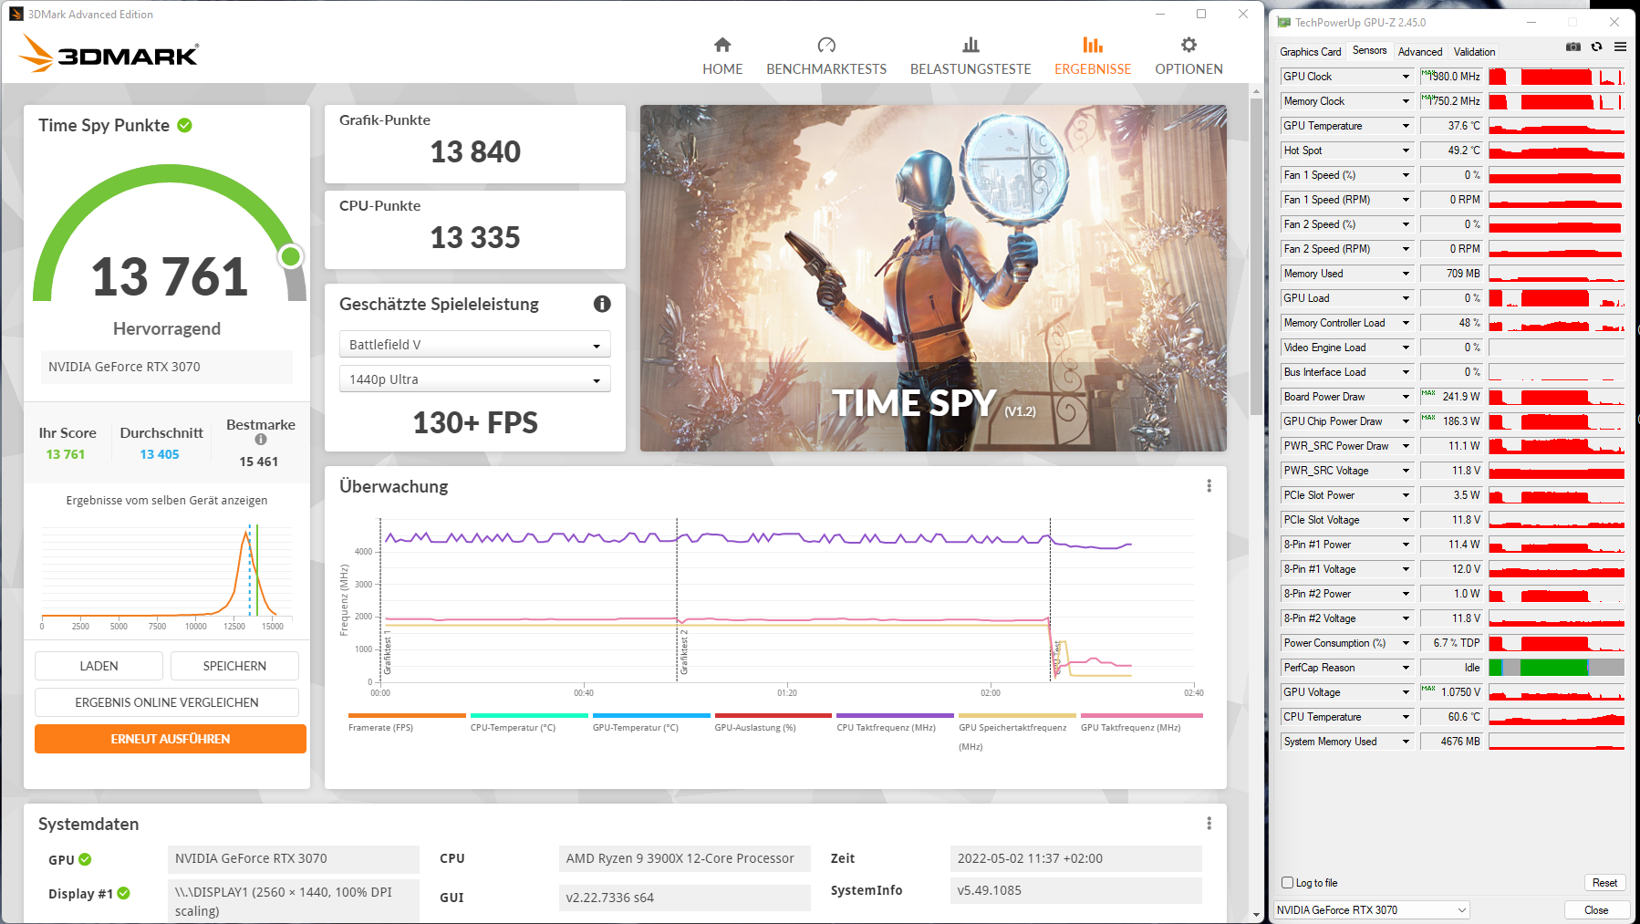Expand the System Memory Used sensor dropdown
The image size is (1640, 924).
tap(1406, 742)
